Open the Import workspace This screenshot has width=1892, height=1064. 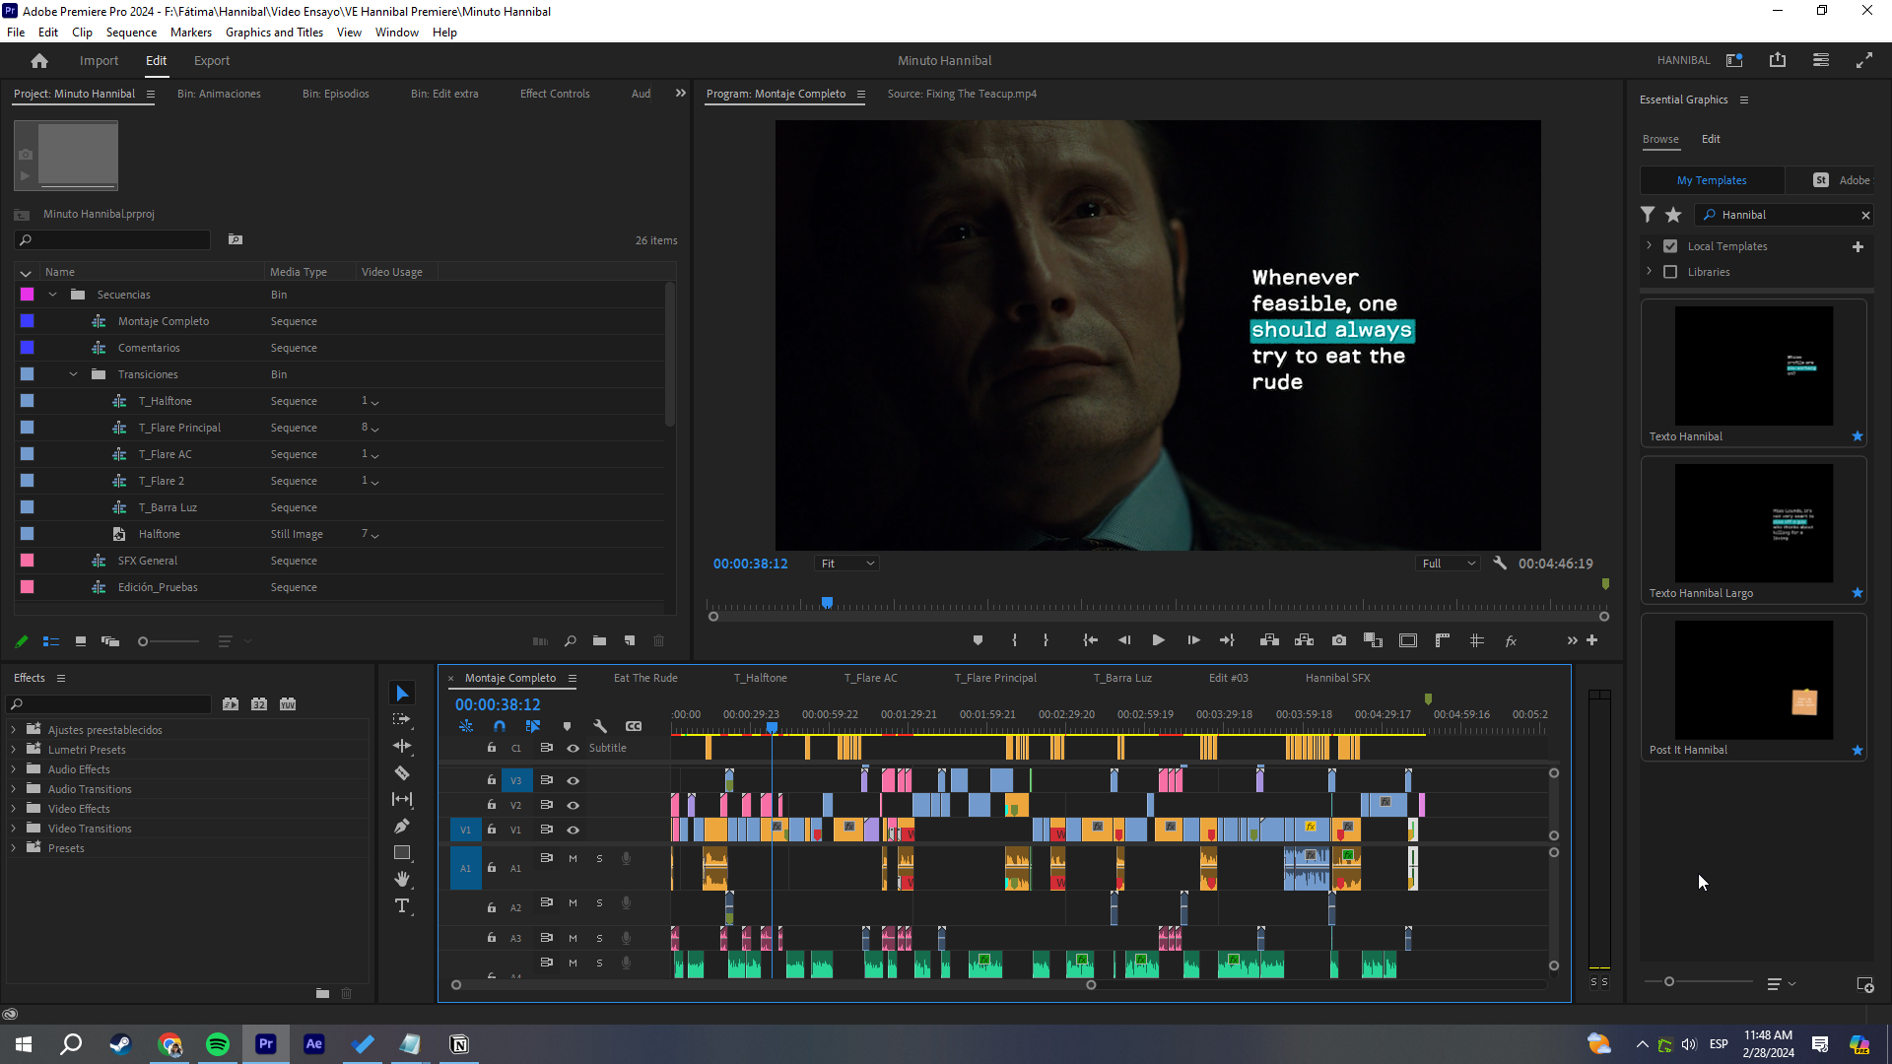click(x=99, y=61)
